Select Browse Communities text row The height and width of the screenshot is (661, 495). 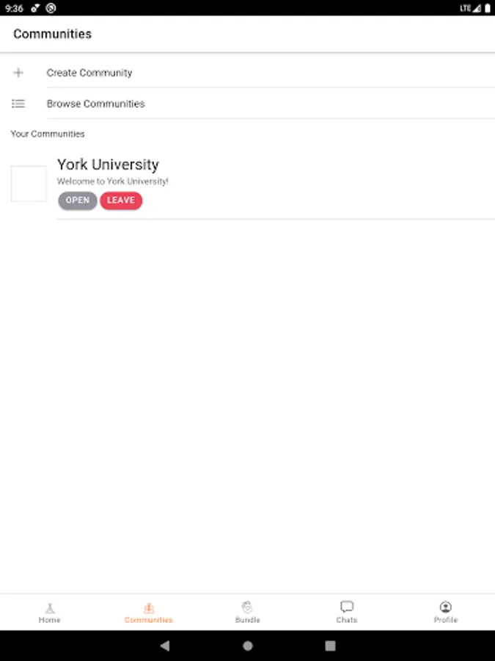(95, 104)
